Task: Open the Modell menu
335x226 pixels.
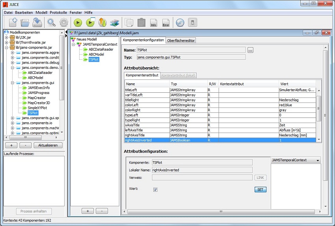Action: 41,13
